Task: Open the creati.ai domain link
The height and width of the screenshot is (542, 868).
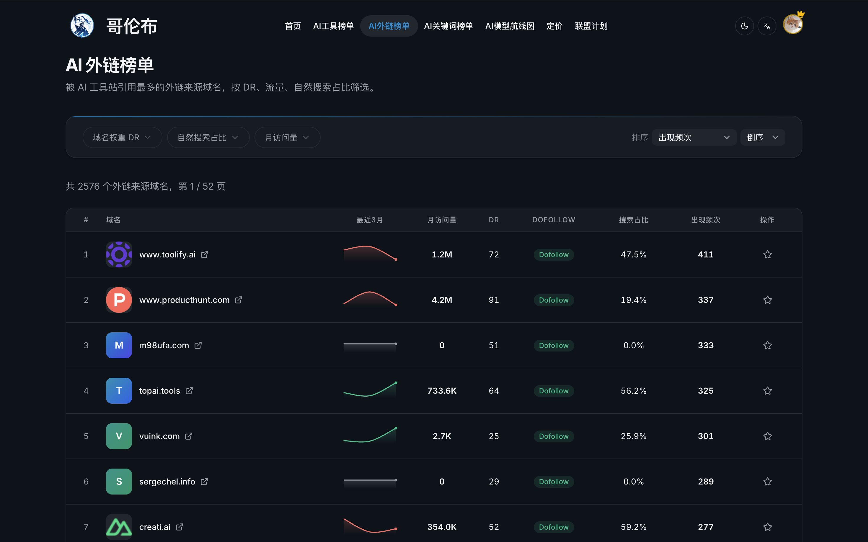Action: point(155,527)
